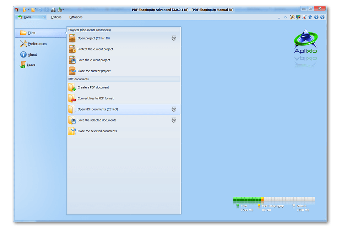Image resolution: width=341 pixels, height=227 pixels.
Task: Click the Leave door icon
Action: pyautogui.click(x=23, y=65)
